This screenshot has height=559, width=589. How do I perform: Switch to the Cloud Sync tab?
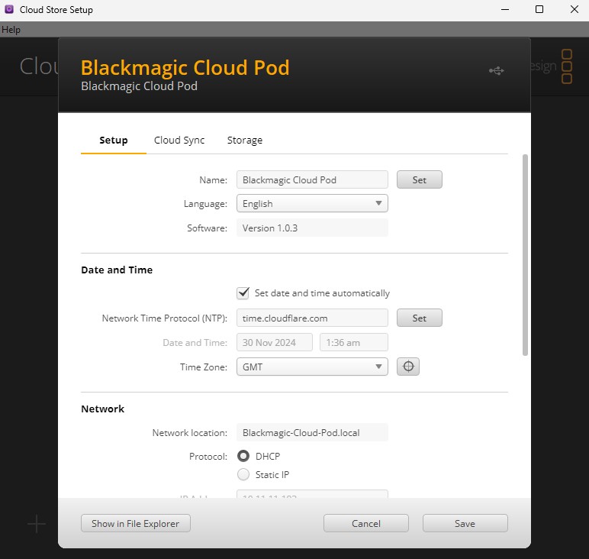[179, 141]
